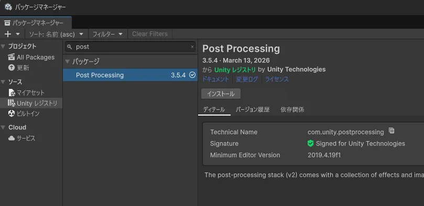Click the Unity レジストリ icon

coord(12,103)
